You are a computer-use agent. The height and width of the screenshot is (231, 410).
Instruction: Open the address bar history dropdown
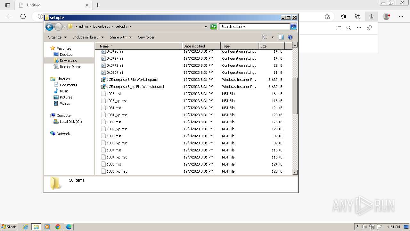pyautogui.click(x=206, y=27)
